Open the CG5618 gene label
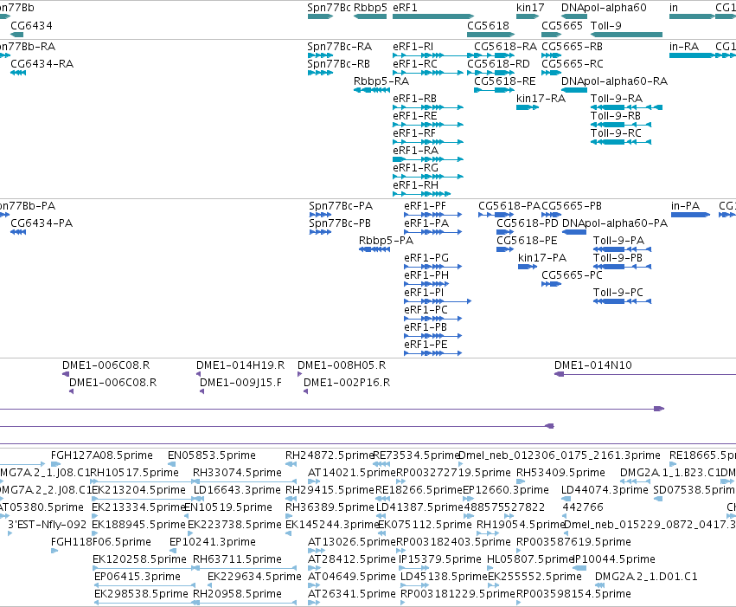736x607 pixels. pos(488,25)
